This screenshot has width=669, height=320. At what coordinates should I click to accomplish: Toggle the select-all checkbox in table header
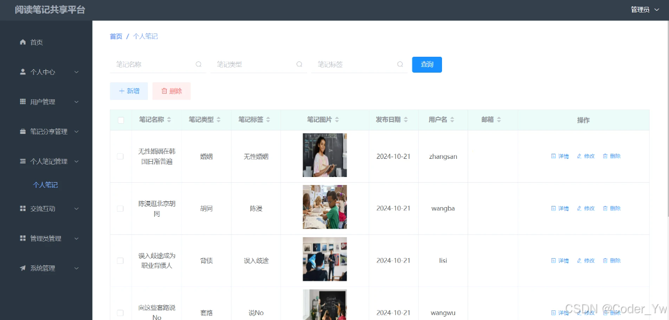click(121, 120)
